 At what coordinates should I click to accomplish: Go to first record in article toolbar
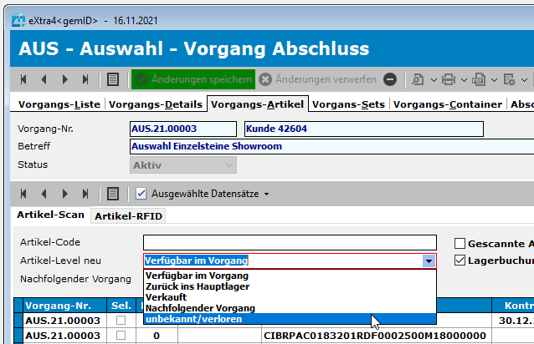coord(23,194)
